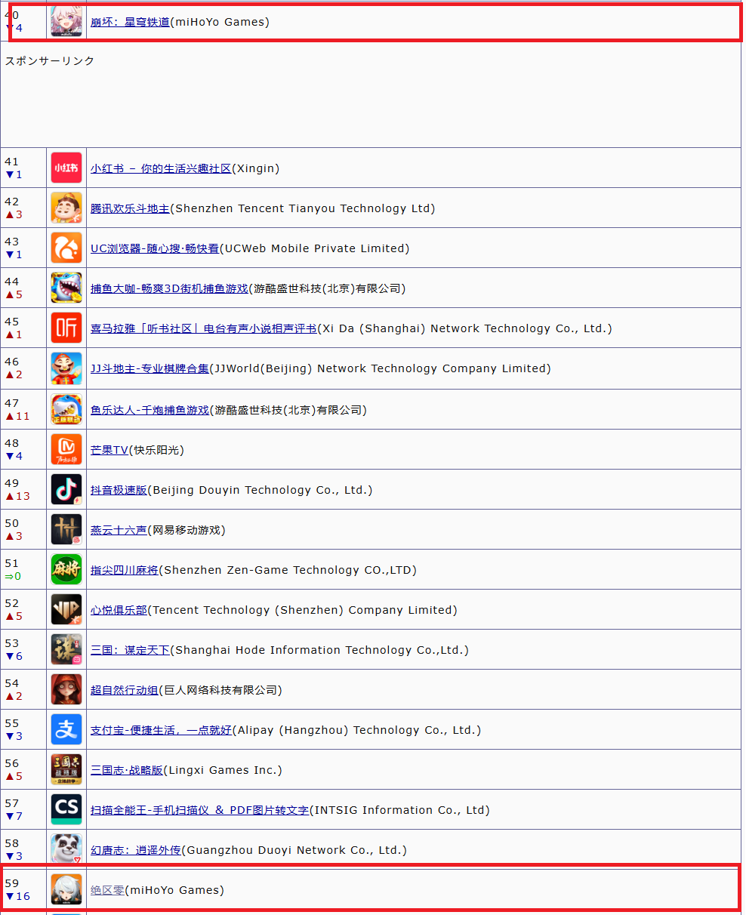This screenshot has height=915, width=746.
Task: Click the UC浏览器 orange app icon
Action: click(66, 248)
